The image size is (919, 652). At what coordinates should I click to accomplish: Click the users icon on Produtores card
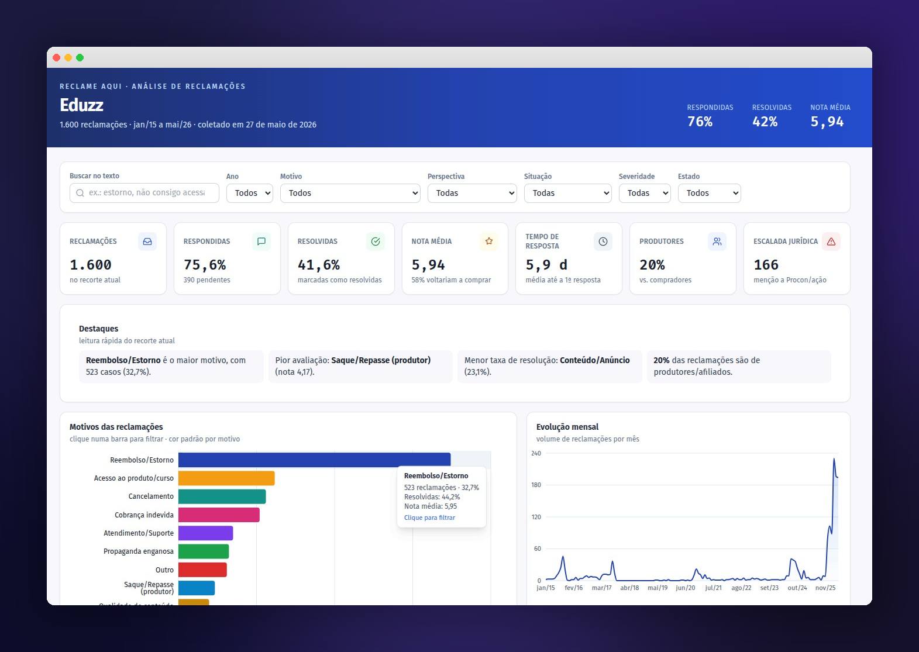(x=717, y=242)
